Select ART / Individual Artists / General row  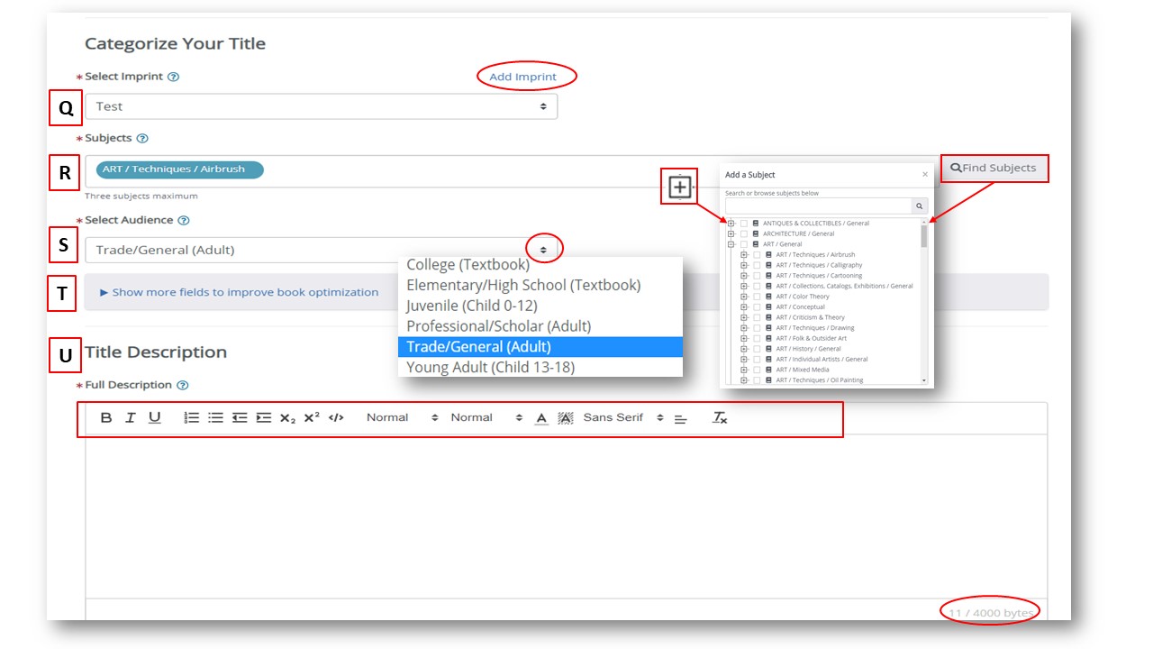click(822, 360)
